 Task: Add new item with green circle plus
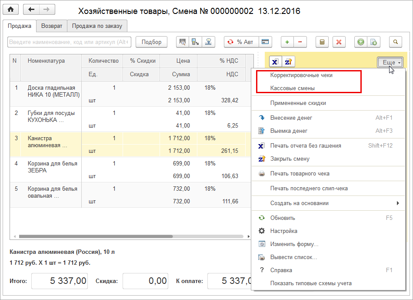(x=360, y=42)
